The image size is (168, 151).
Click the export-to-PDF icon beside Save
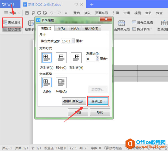[33, 13]
